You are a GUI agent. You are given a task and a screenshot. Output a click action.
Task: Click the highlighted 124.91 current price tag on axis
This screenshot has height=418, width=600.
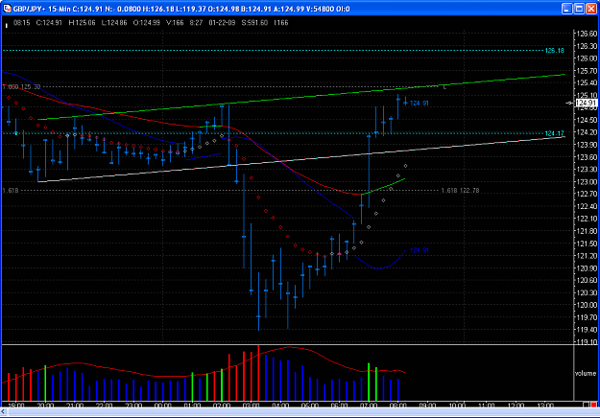click(587, 103)
